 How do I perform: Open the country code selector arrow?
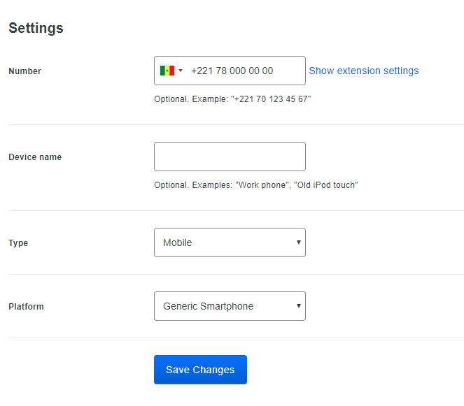pos(181,71)
